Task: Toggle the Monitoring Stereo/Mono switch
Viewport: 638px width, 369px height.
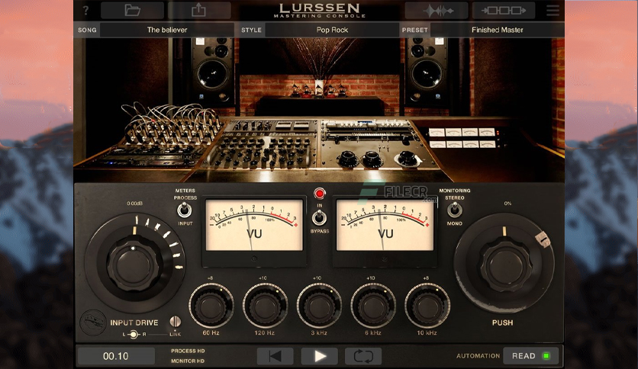Action: 455,210
